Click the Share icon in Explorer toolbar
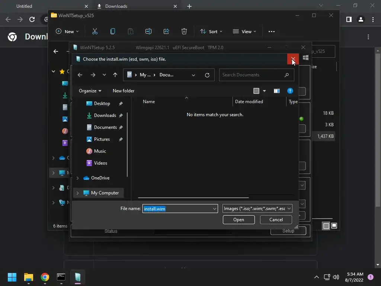The image size is (381, 286). click(166, 31)
